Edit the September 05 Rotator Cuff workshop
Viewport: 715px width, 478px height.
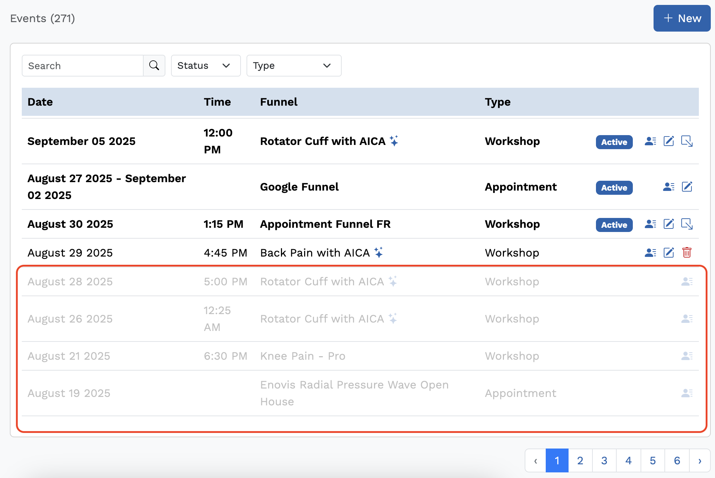[668, 141]
